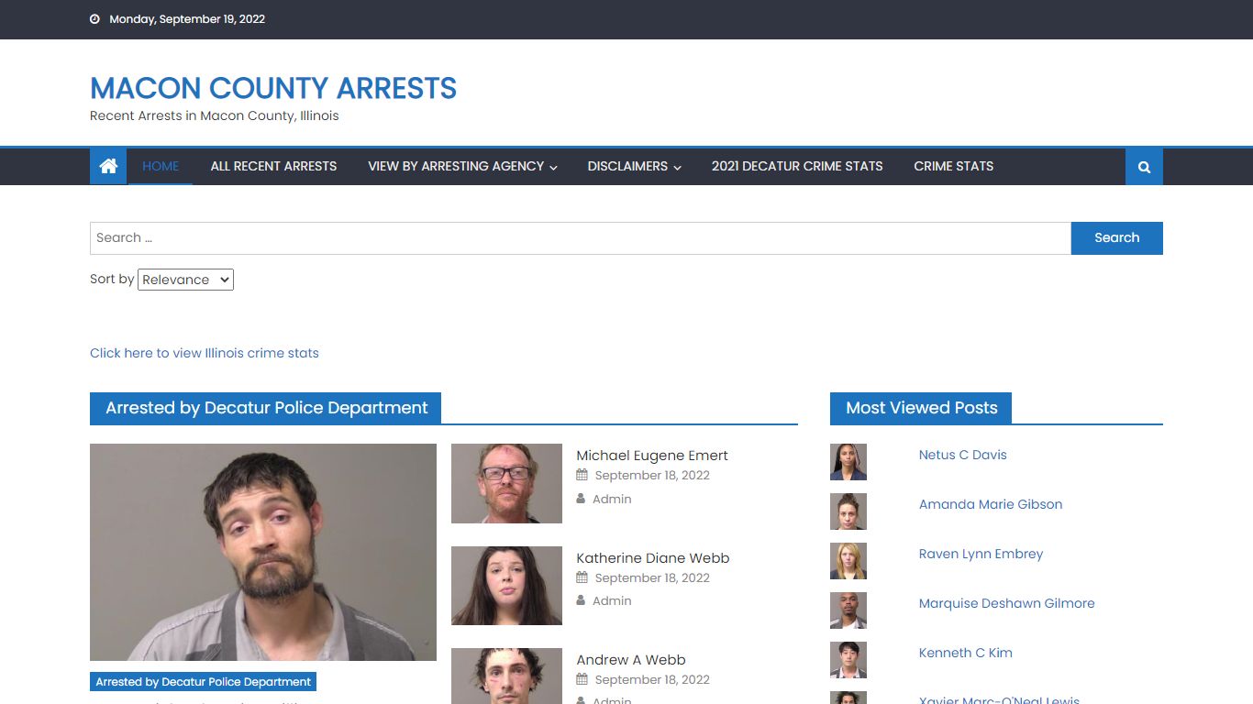Open ALL RECENT ARRESTS menu item

[273, 166]
